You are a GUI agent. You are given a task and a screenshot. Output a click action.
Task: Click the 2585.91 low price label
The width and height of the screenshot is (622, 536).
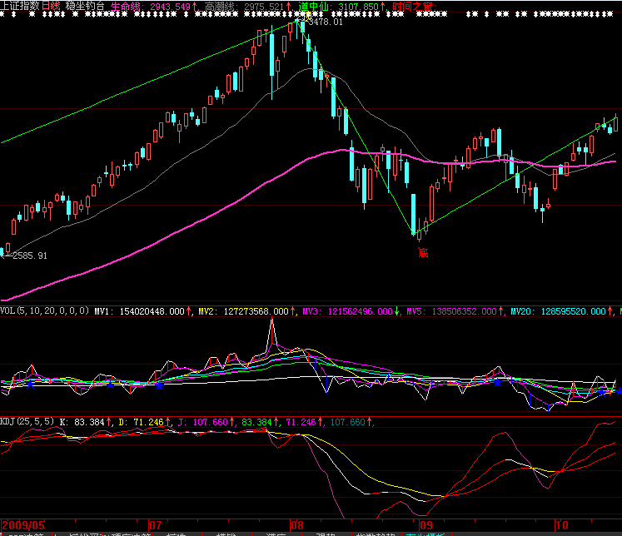coord(30,256)
